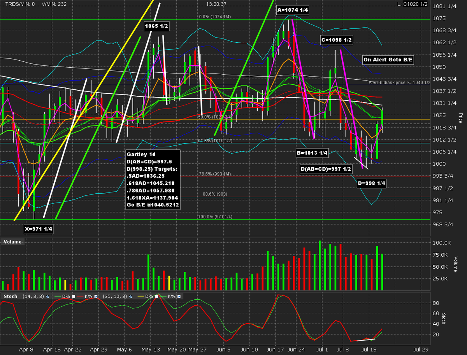The height and width of the screenshot is (355, 467).
Task: Select the Stoch panel title label
Action: (x=11, y=296)
